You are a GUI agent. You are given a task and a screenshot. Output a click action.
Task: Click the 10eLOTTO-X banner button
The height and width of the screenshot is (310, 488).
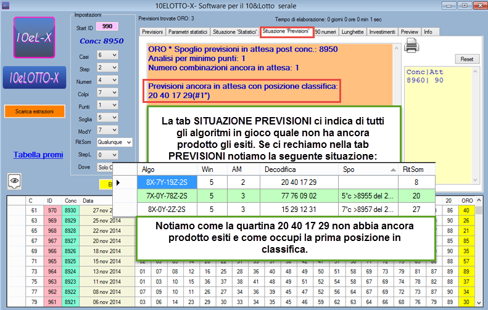(34, 78)
